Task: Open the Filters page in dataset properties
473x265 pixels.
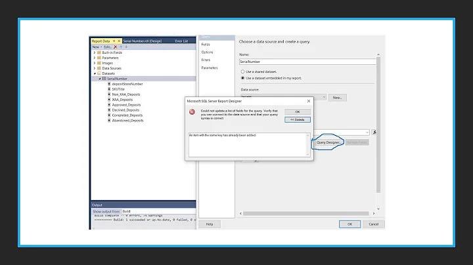Action: [x=206, y=60]
